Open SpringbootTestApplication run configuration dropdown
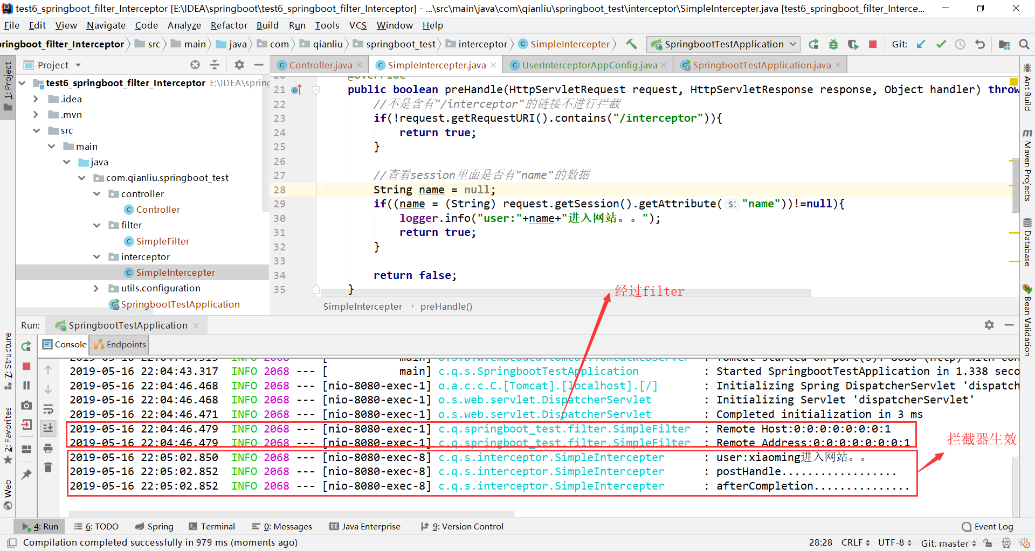The height and width of the screenshot is (551, 1035). (x=724, y=44)
